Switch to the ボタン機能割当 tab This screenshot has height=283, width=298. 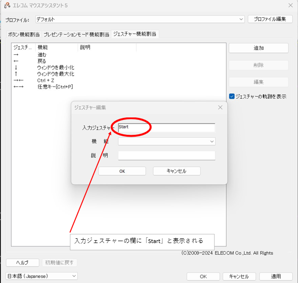click(24, 34)
